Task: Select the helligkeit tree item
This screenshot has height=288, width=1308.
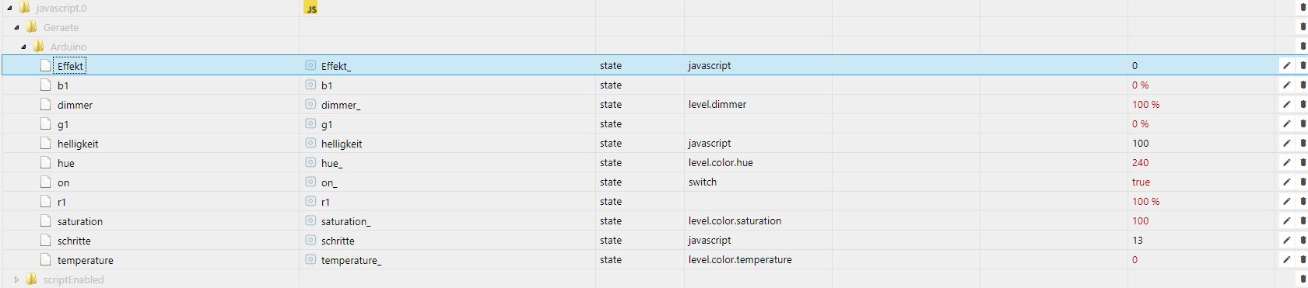Action: [78, 144]
